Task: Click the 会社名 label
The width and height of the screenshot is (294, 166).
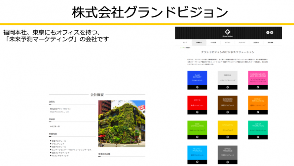Action: [52, 102]
